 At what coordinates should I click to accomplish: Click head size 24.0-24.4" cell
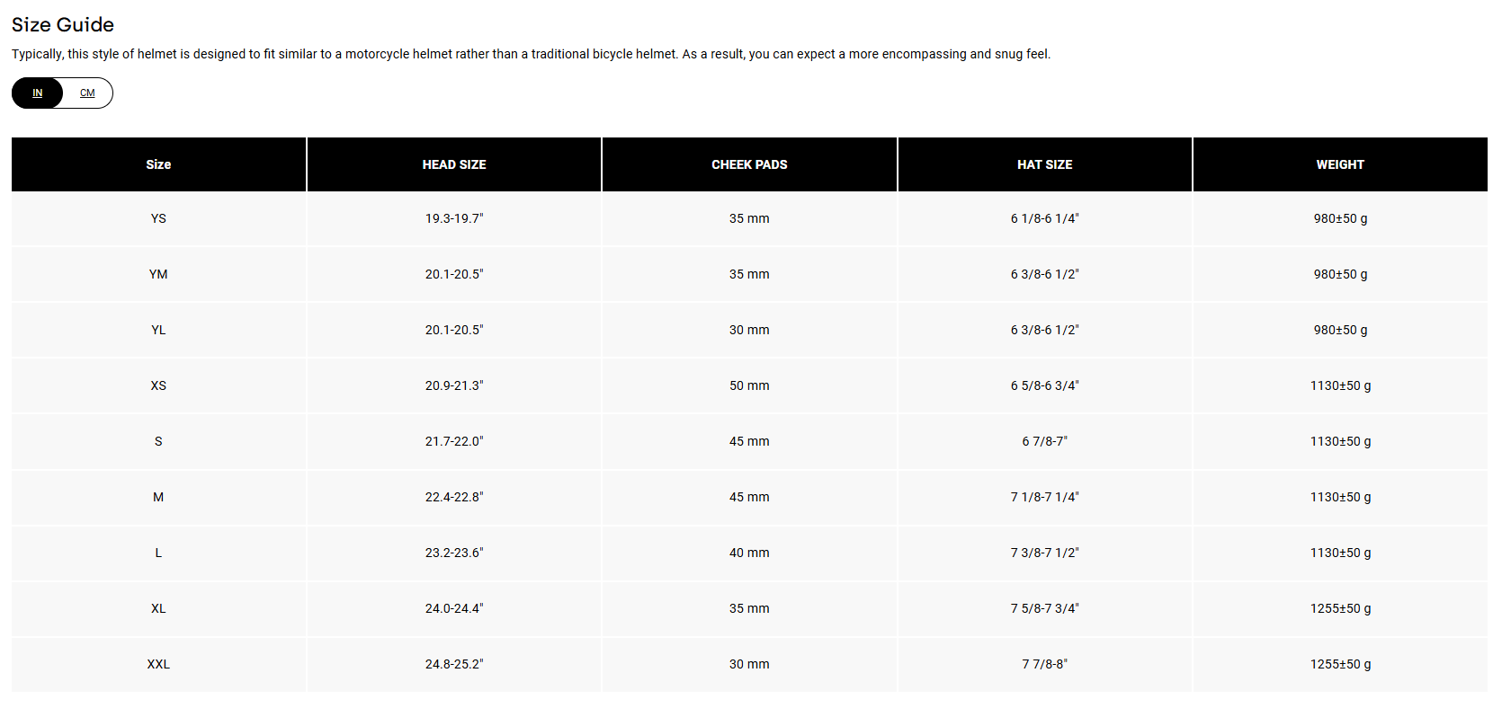point(454,608)
